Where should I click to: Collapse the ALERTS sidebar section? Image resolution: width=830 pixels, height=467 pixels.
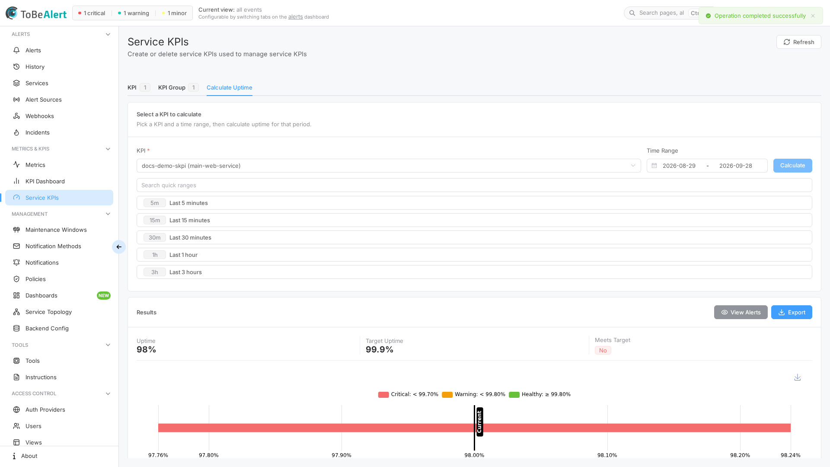pos(108,34)
